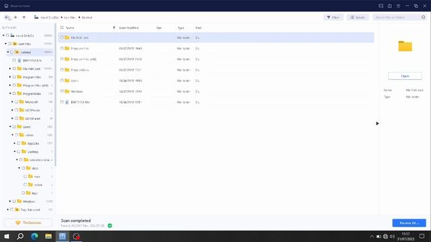
Task: Launch Microsoft Edge from taskbar
Action: (34, 236)
